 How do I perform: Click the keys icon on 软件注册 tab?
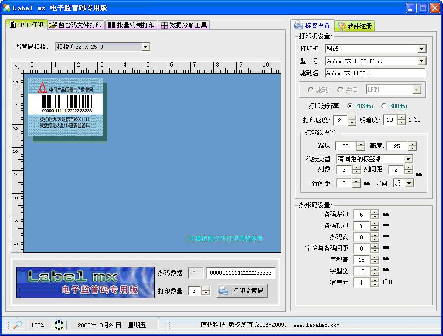click(x=342, y=26)
